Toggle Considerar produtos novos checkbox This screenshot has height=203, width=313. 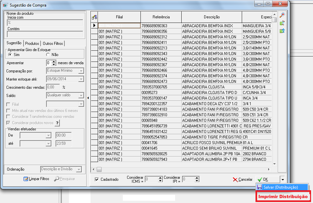[8, 123]
